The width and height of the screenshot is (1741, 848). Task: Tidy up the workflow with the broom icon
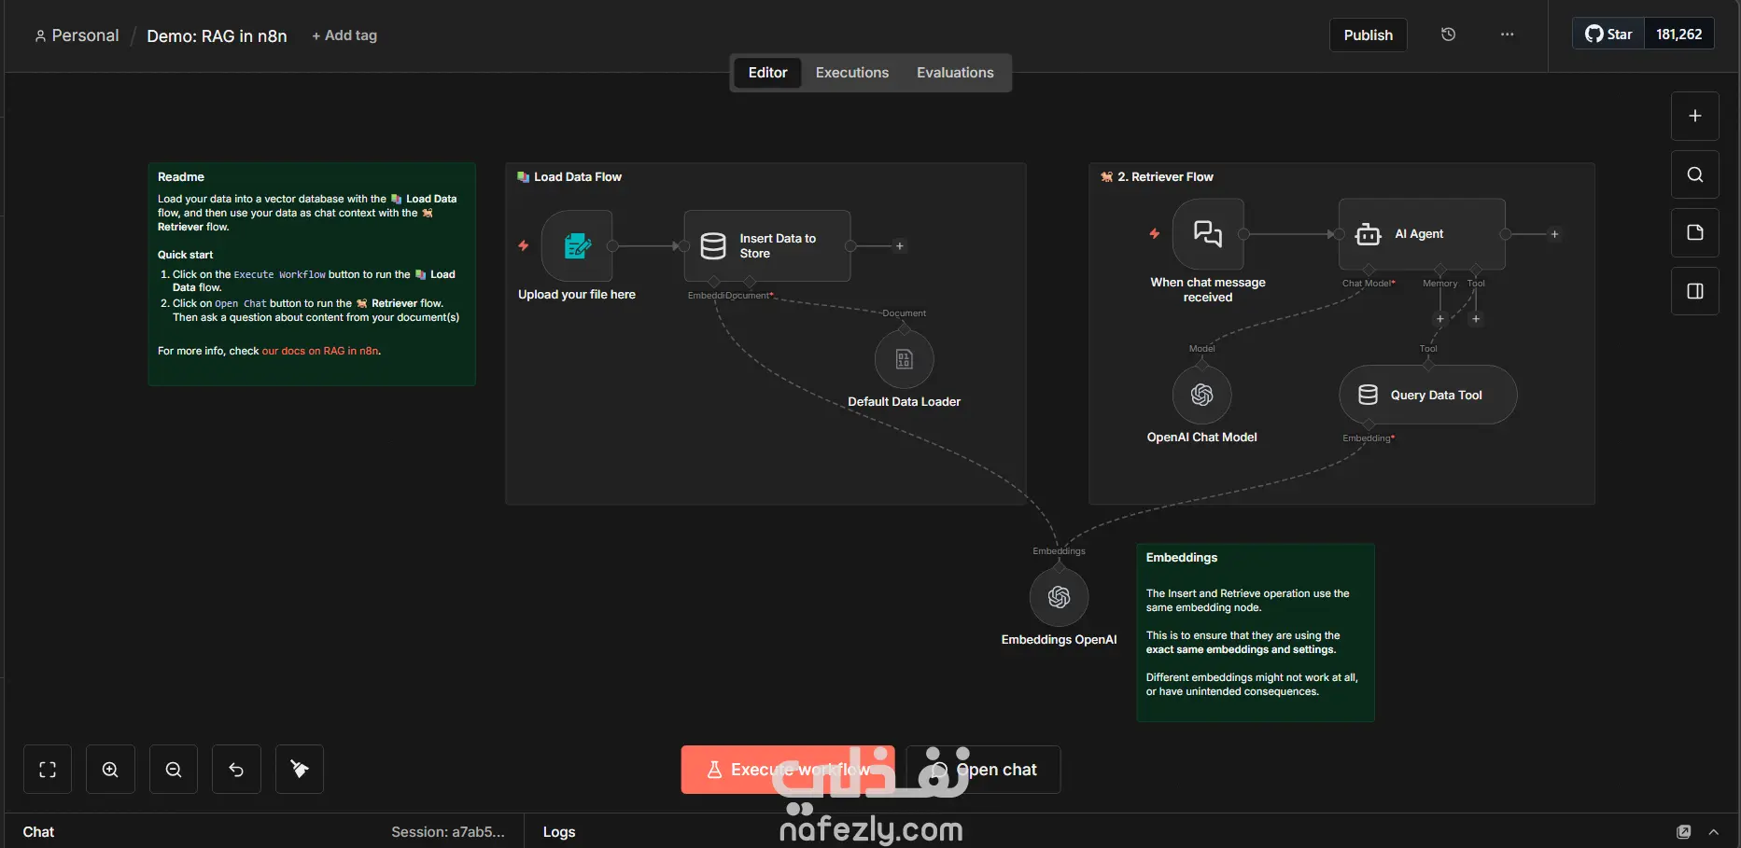[x=300, y=770]
